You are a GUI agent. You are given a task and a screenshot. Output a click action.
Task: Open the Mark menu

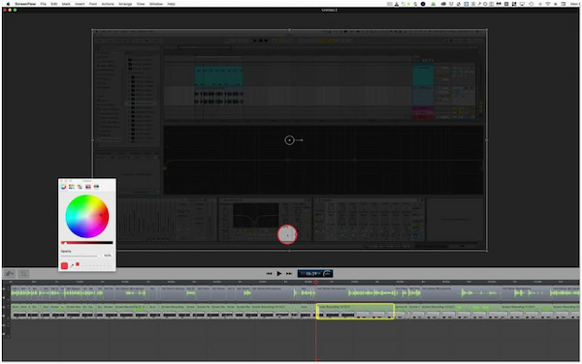coord(66,4)
